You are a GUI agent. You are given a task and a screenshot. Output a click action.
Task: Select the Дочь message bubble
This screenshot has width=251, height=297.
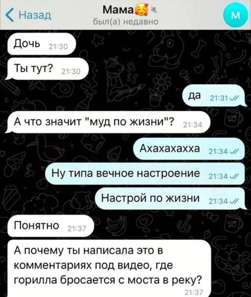(41, 44)
